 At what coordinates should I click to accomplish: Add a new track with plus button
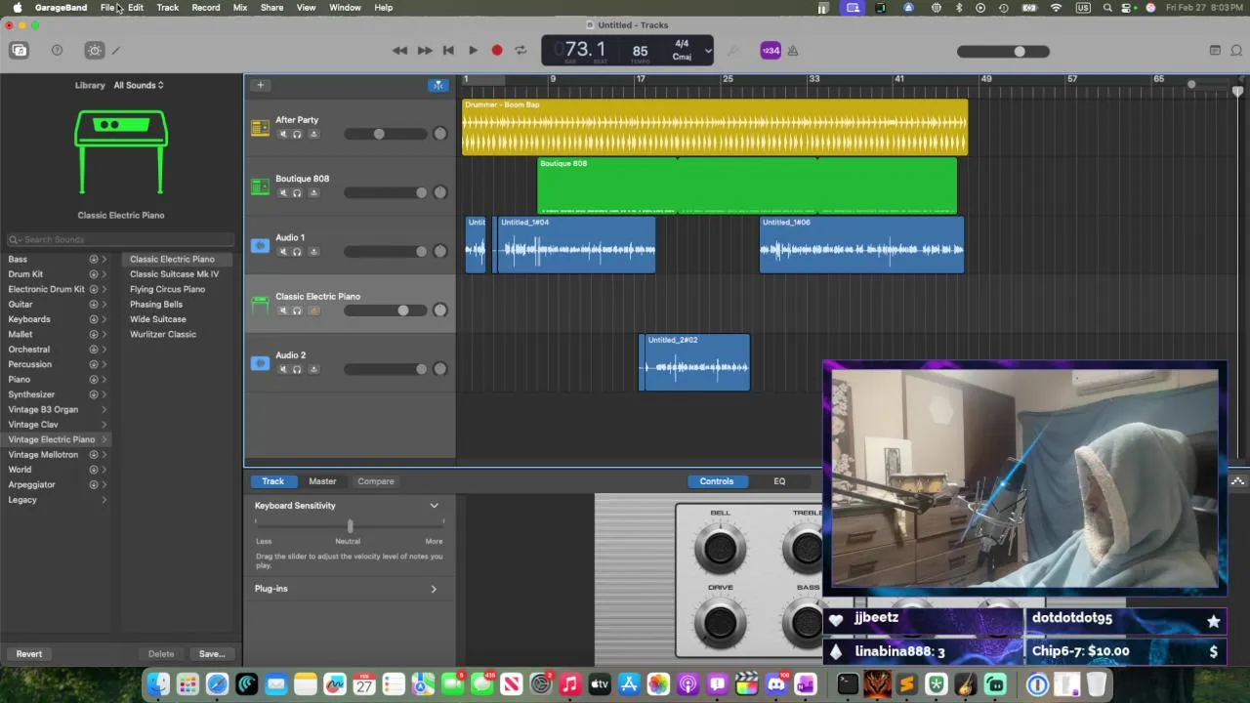click(260, 85)
